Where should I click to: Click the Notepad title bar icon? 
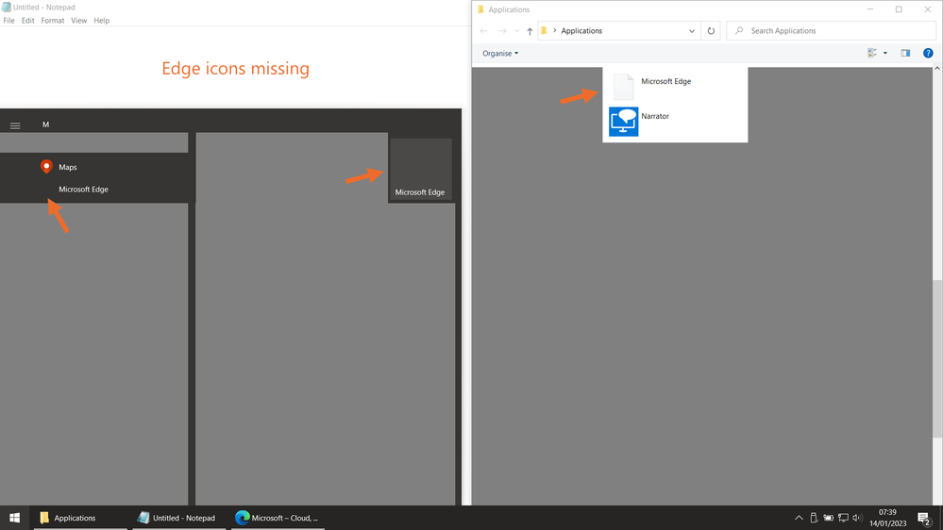(6, 8)
